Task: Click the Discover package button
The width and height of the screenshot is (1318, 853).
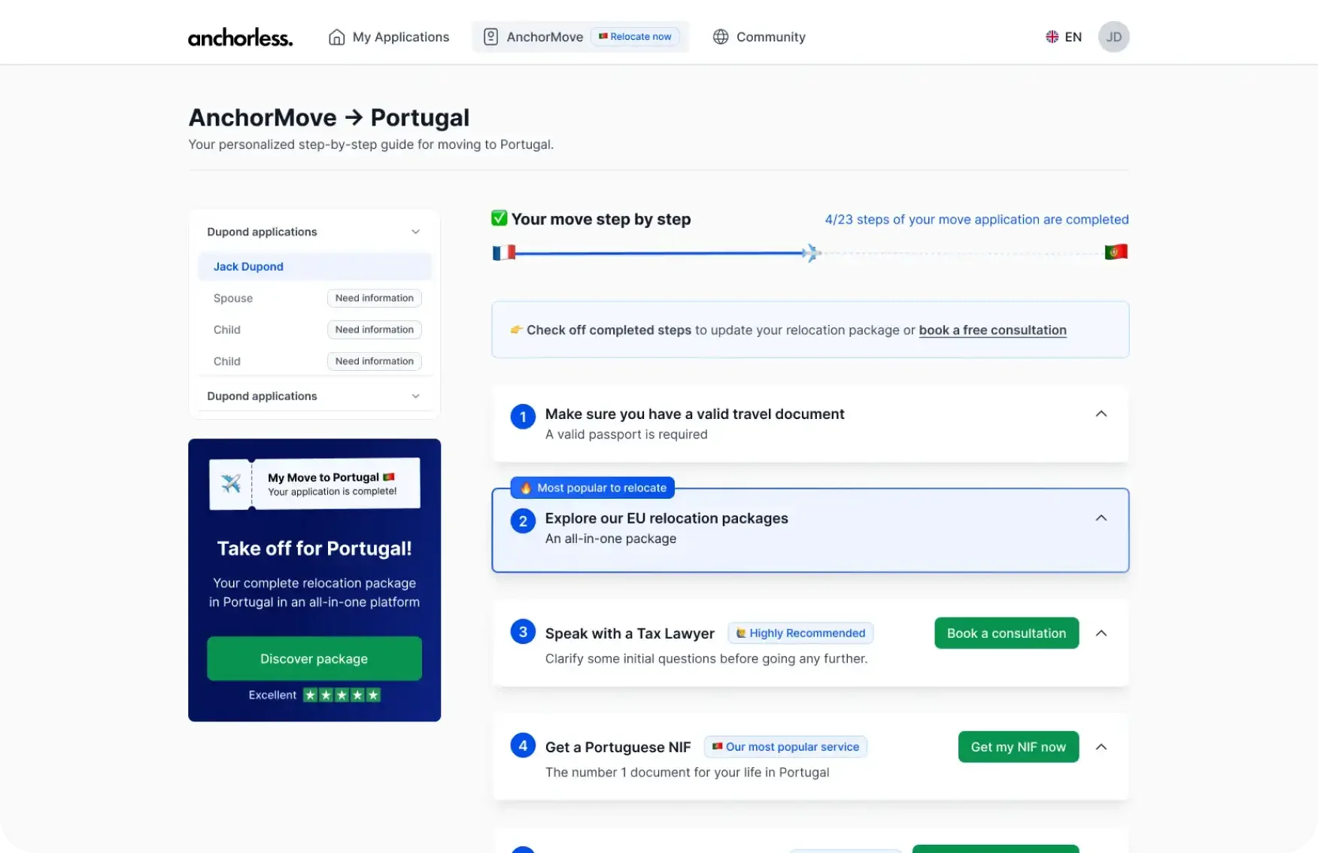Action: click(x=314, y=659)
